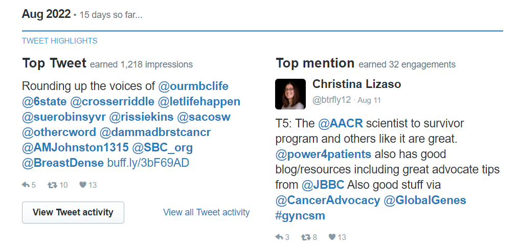Screen dimensions: 518x244
Task: Click the @BreastDense mention
Action: coord(63,164)
